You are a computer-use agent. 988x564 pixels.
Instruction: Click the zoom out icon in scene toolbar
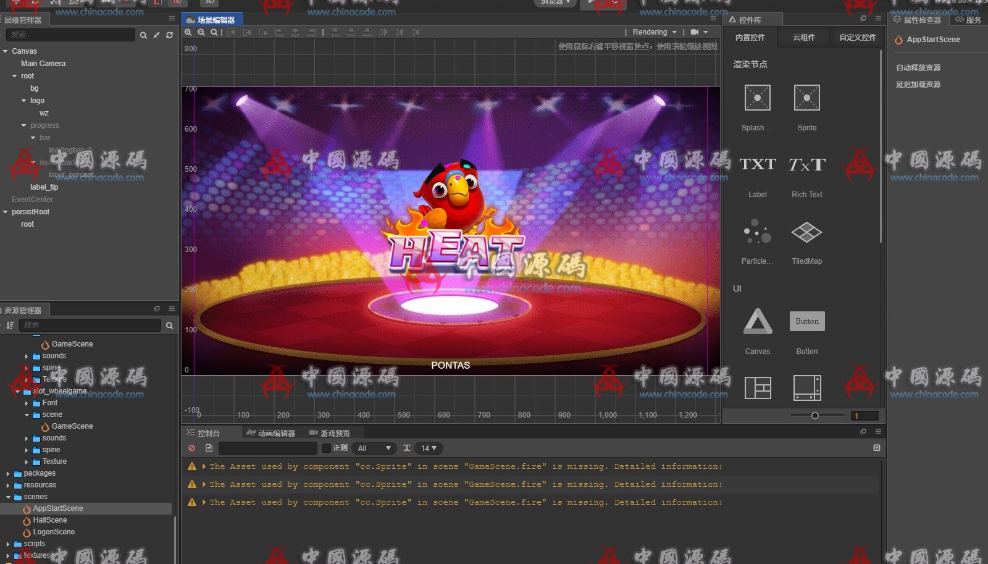(201, 32)
